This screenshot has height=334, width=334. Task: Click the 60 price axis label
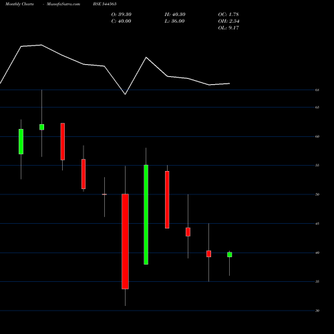tap(317, 136)
